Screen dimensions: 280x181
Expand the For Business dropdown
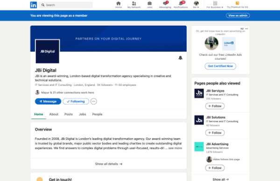click(x=215, y=5)
